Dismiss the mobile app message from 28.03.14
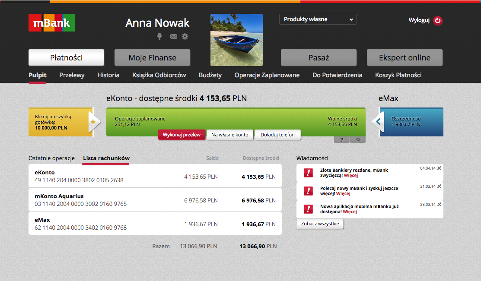The height and width of the screenshot is (281, 481). pos(439,204)
